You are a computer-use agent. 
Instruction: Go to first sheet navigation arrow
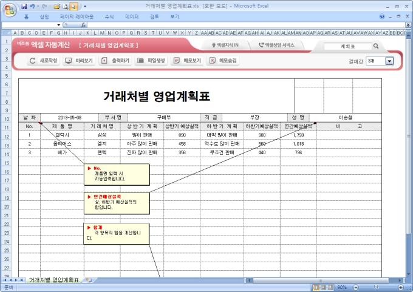[x=5, y=280]
